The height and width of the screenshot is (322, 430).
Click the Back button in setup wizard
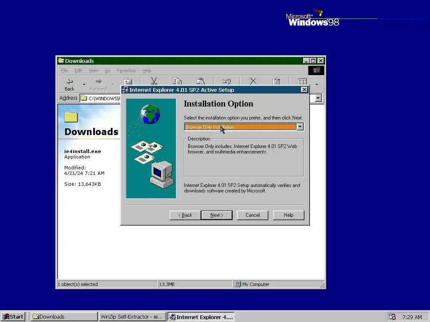pyautogui.click(x=185, y=215)
